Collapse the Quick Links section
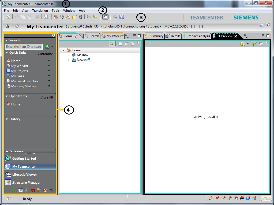Viewport: 274px width, 205px height. (7, 53)
